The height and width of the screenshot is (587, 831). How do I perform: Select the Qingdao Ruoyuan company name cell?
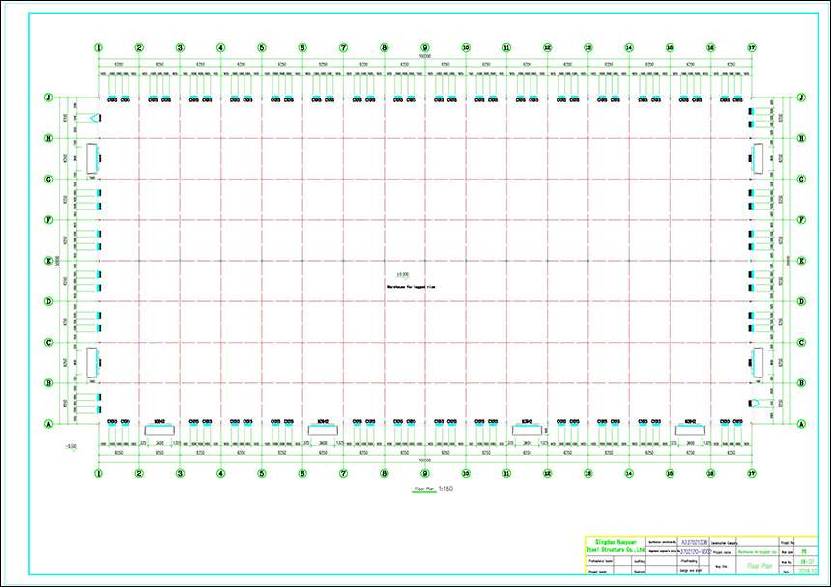coord(610,545)
